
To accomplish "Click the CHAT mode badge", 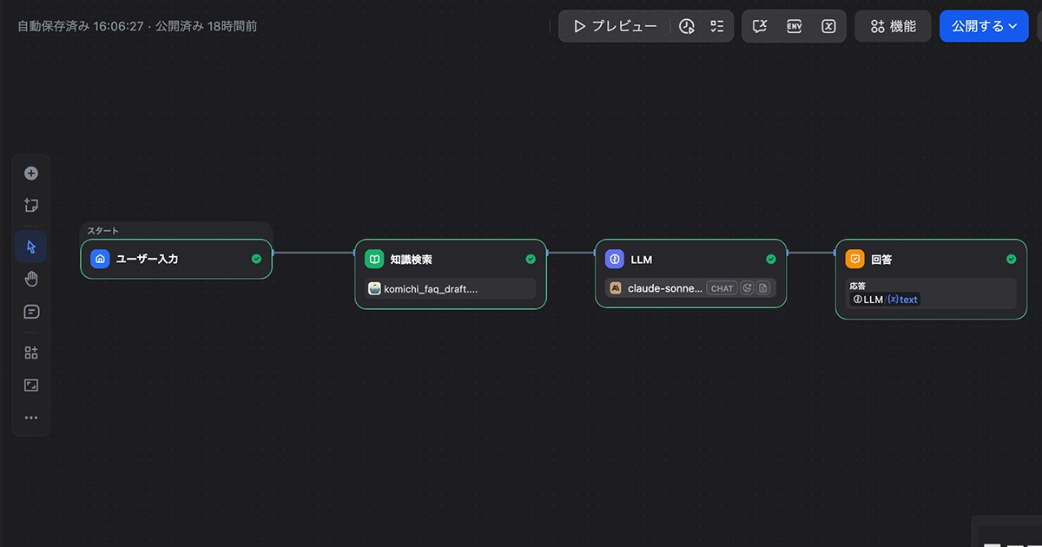I will (722, 288).
